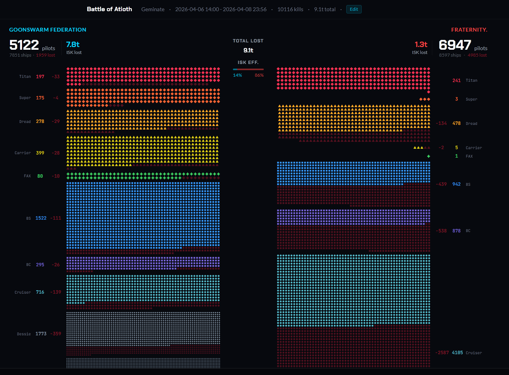The height and width of the screenshot is (375, 509).
Task: Select the Battle of Atioth title
Action: pos(110,9)
